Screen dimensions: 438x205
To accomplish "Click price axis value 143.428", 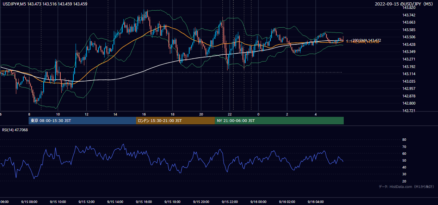I will pyautogui.click(x=409, y=44).
